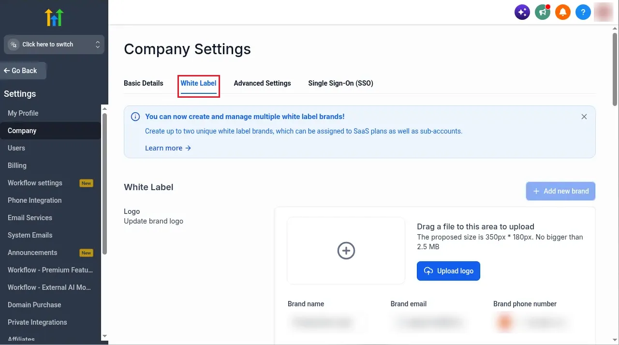Open the orange notifications bell
619x345 pixels.
click(x=563, y=12)
